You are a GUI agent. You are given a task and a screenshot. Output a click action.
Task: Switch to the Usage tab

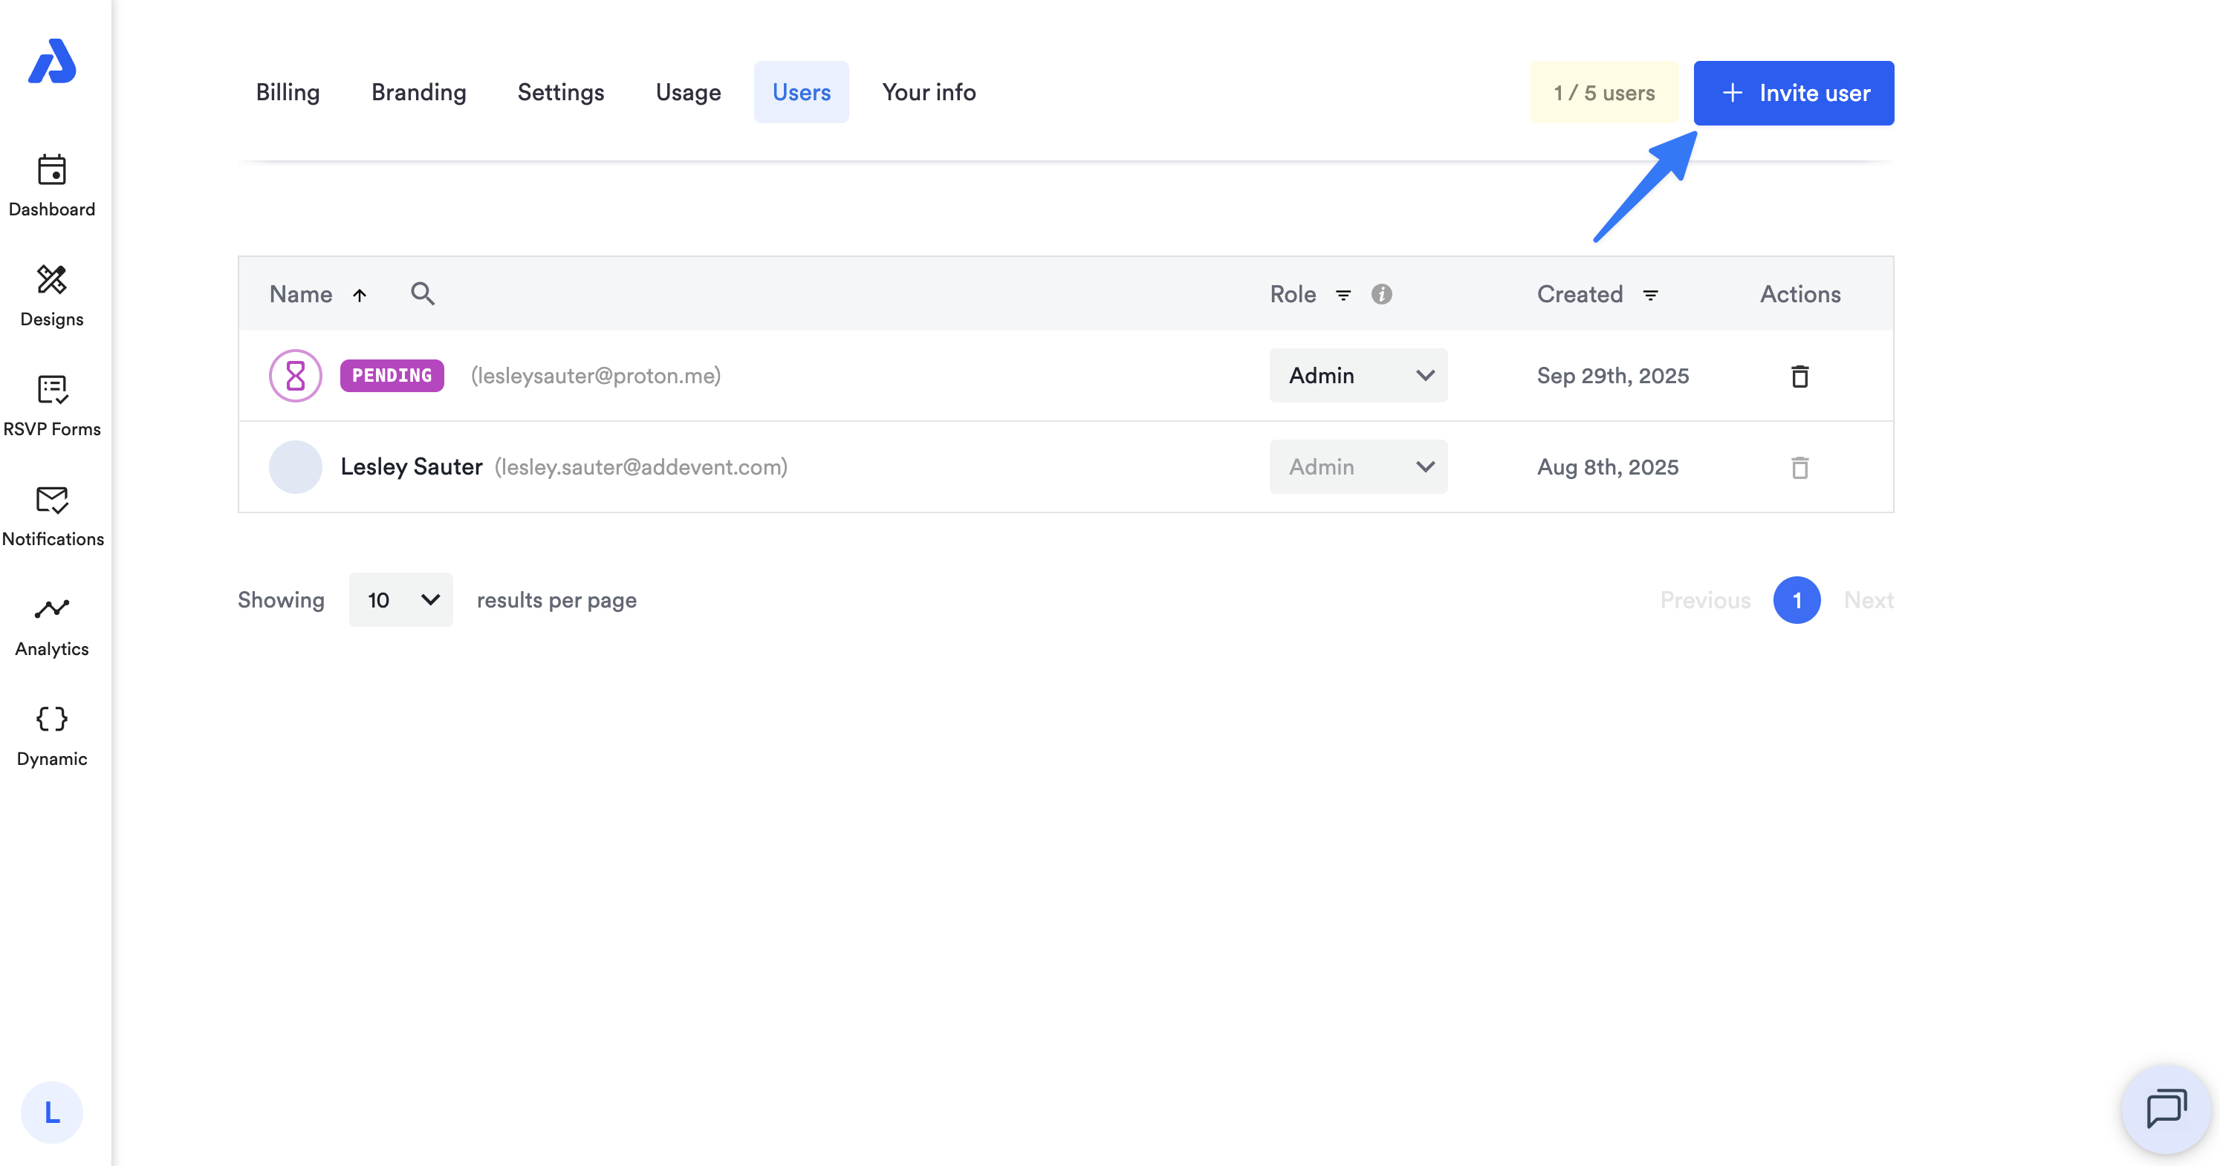click(x=689, y=92)
